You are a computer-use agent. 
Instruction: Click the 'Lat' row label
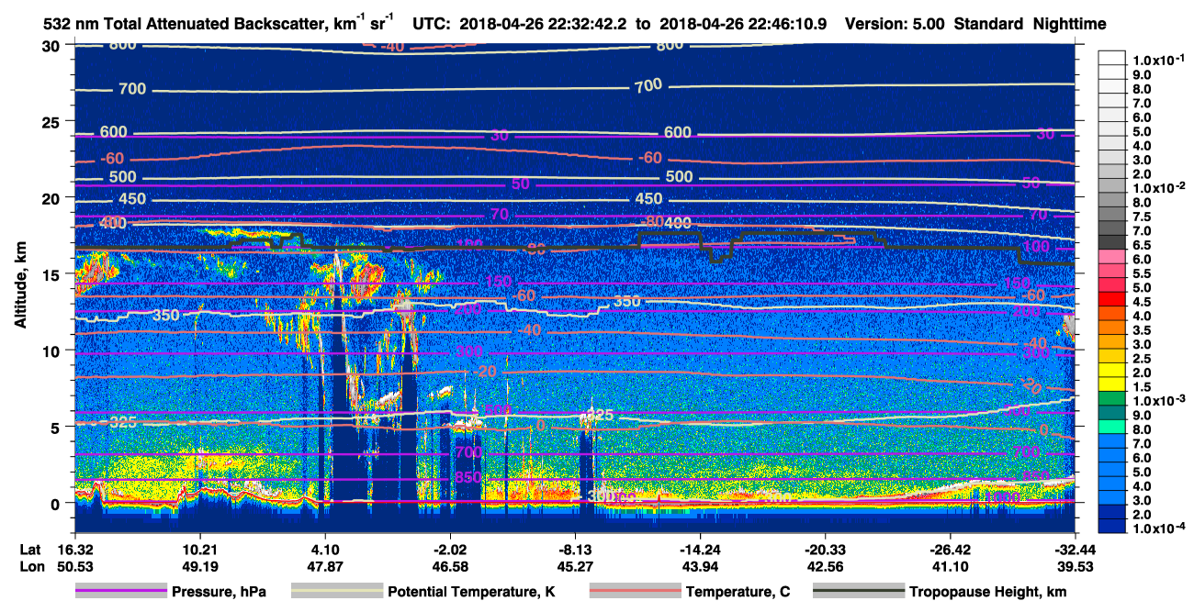coord(28,550)
